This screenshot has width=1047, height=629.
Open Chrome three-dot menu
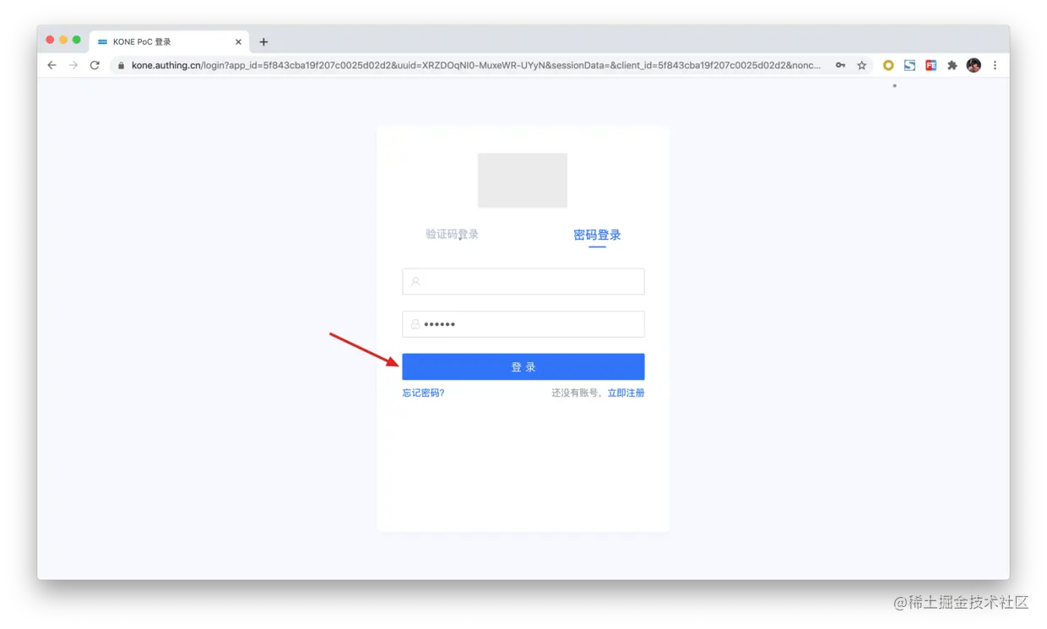[995, 65]
